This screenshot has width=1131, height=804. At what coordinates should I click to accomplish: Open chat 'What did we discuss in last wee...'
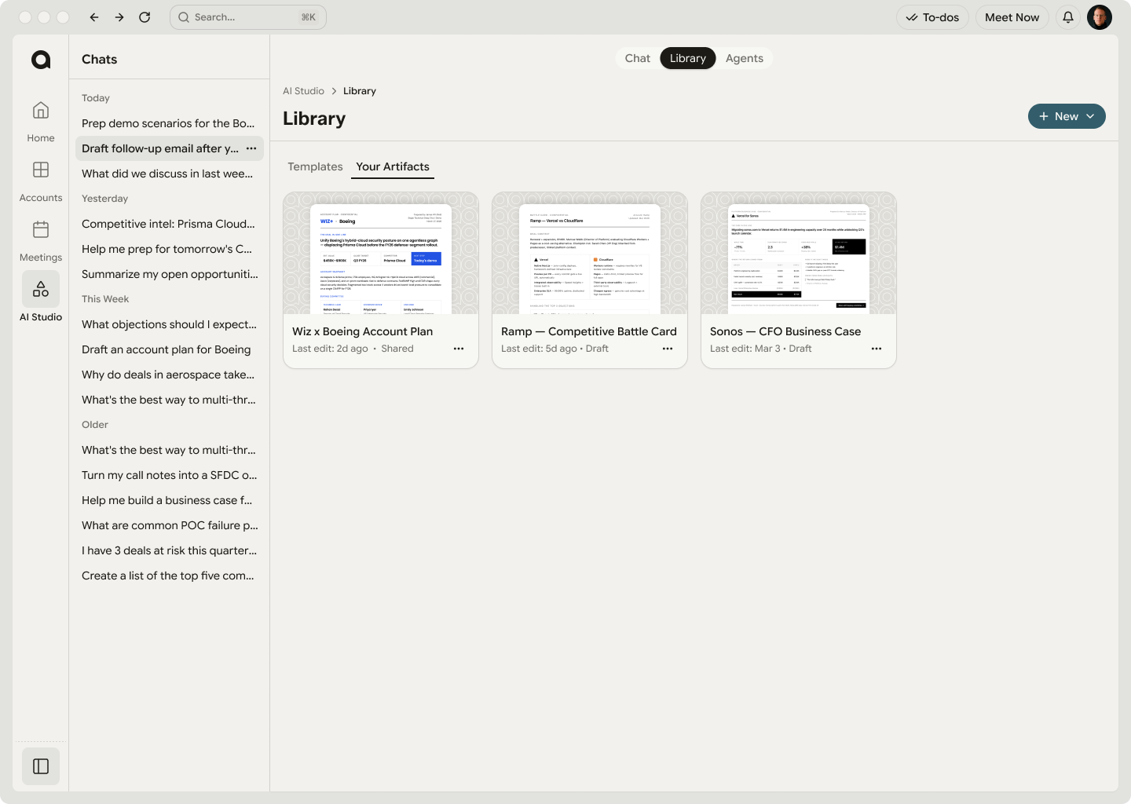170,174
